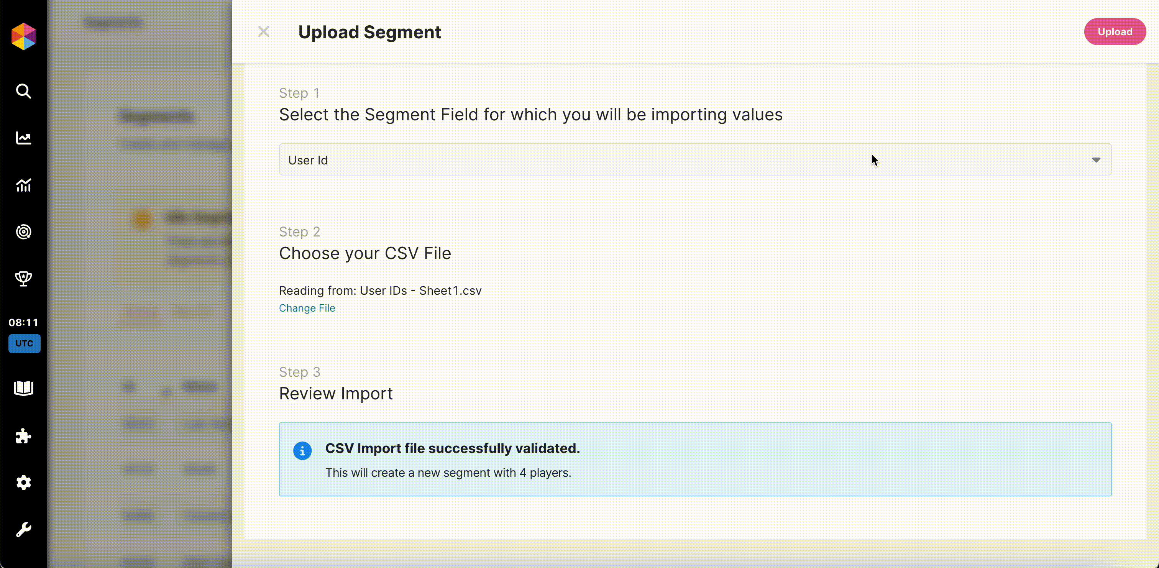1159x568 pixels.
Task: Open search from the sidebar magnifier
Action: [x=23, y=91]
